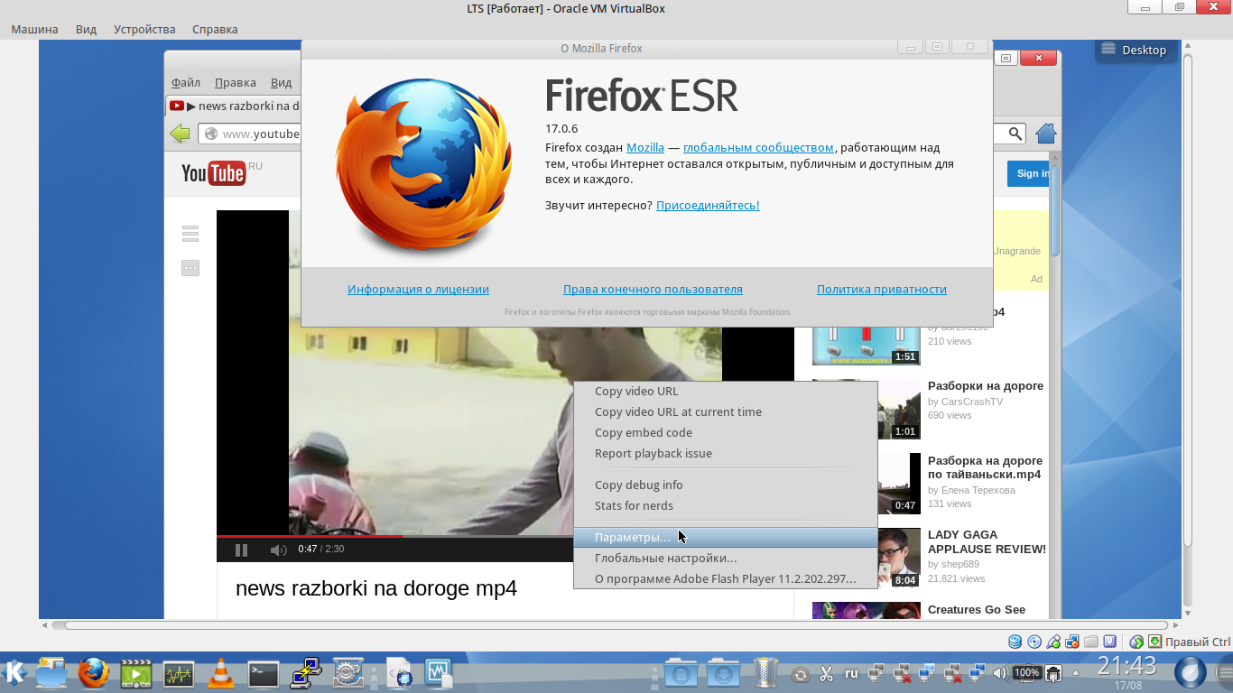Image resolution: width=1233 pixels, height=693 pixels.
Task: Open the Firefox Правка menu
Action: [x=236, y=82]
